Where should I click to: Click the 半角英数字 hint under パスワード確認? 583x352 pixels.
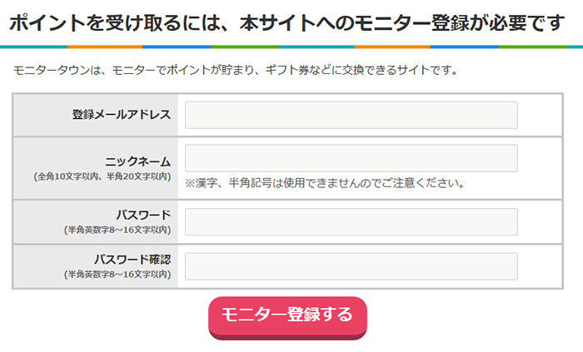pyautogui.click(x=117, y=274)
